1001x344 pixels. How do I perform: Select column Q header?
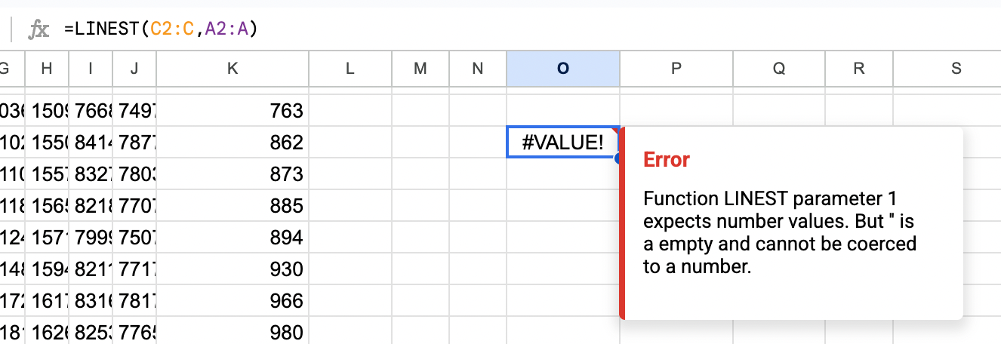click(x=778, y=69)
